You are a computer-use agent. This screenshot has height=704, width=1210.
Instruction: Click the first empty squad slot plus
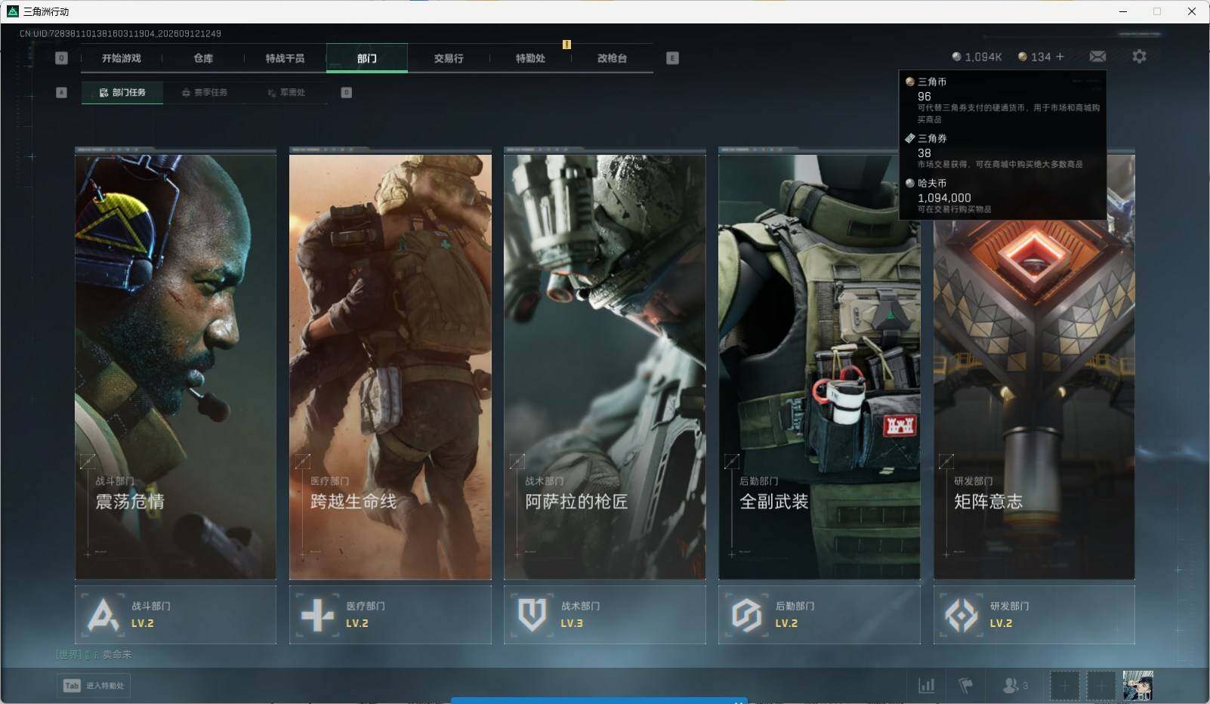[1064, 686]
